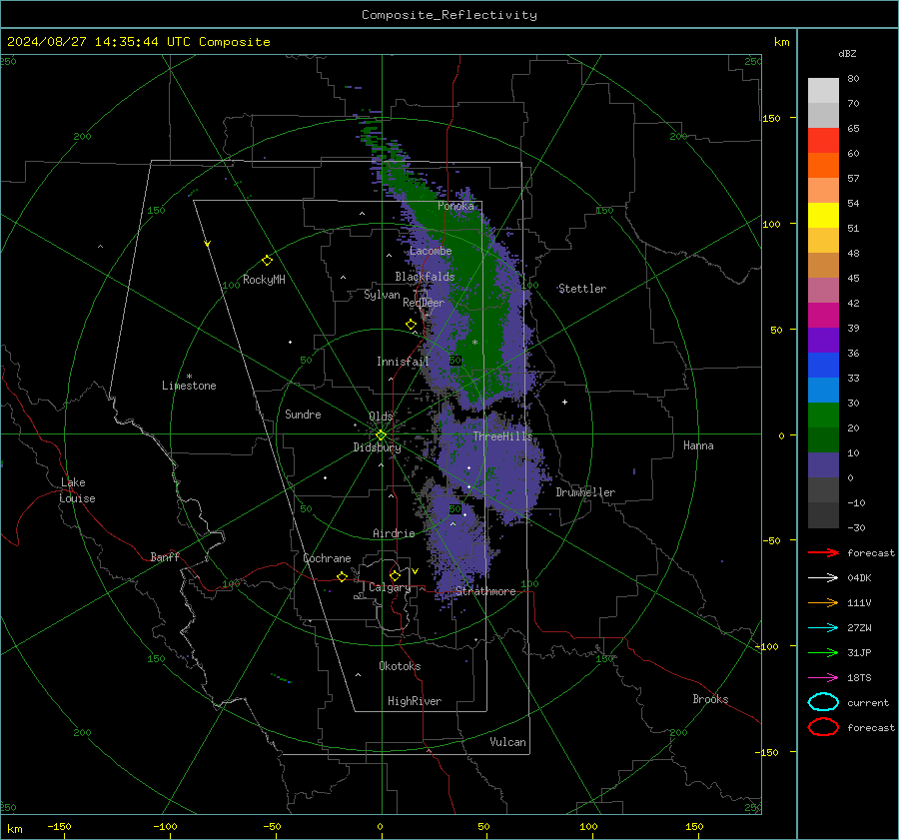Pick the magenta swatch between 42 and 39
899x840 pixels.
point(823,315)
